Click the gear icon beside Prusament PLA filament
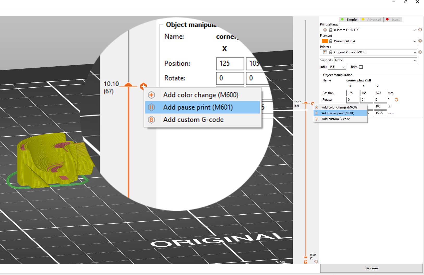Screen dimensions: 424x275 pyautogui.click(x=420, y=41)
